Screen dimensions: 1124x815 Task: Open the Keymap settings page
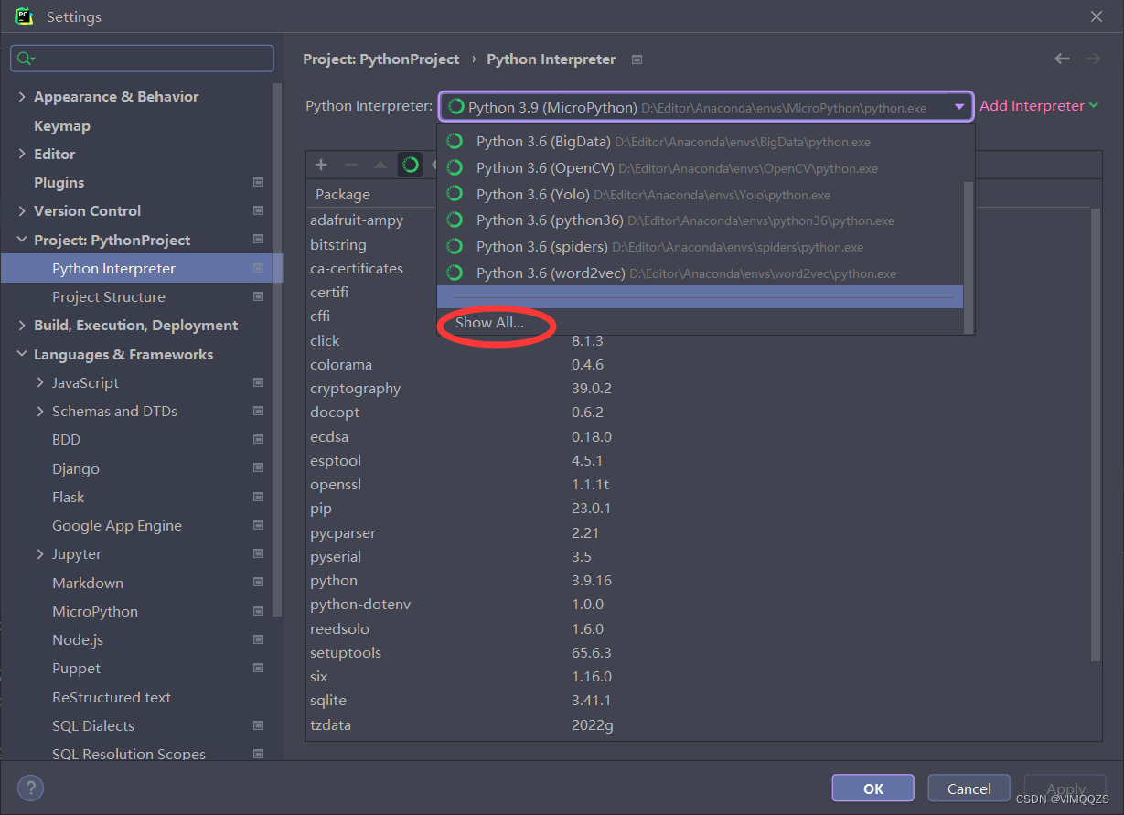(x=62, y=126)
